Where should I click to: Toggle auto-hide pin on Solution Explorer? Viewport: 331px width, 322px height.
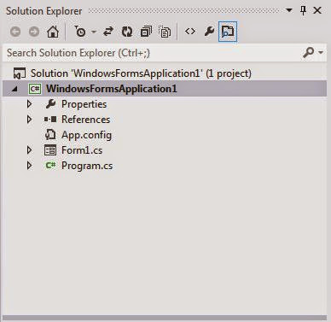coord(304,11)
